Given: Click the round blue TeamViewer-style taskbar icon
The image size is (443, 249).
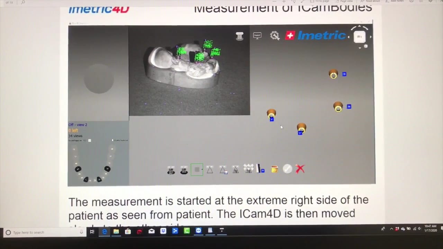Looking at the screenshot, I should click(x=198, y=230).
